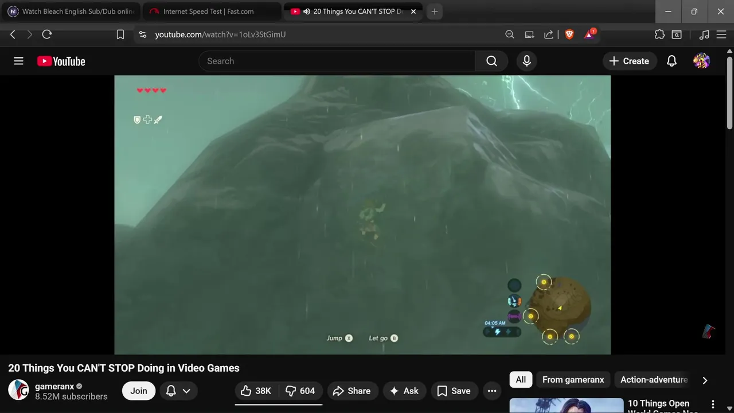734x413 pixels.
Task: Open more actions three-dot button
Action: [492, 391]
